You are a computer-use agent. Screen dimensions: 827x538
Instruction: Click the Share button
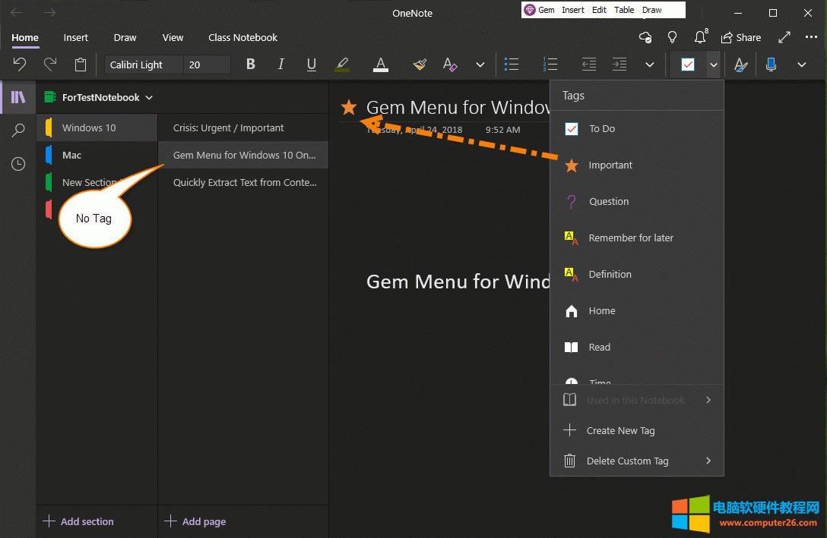(x=741, y=37)
